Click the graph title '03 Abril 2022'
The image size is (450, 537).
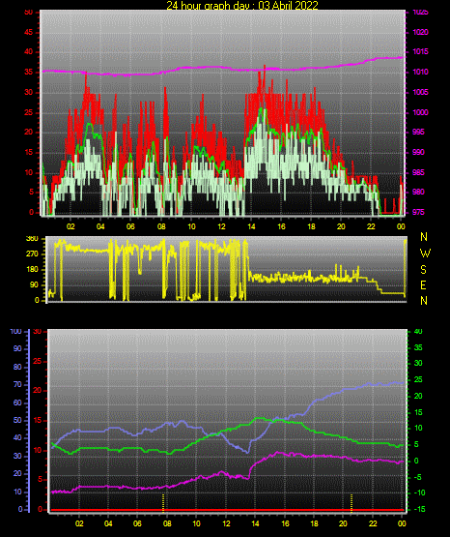pos(288,6)
